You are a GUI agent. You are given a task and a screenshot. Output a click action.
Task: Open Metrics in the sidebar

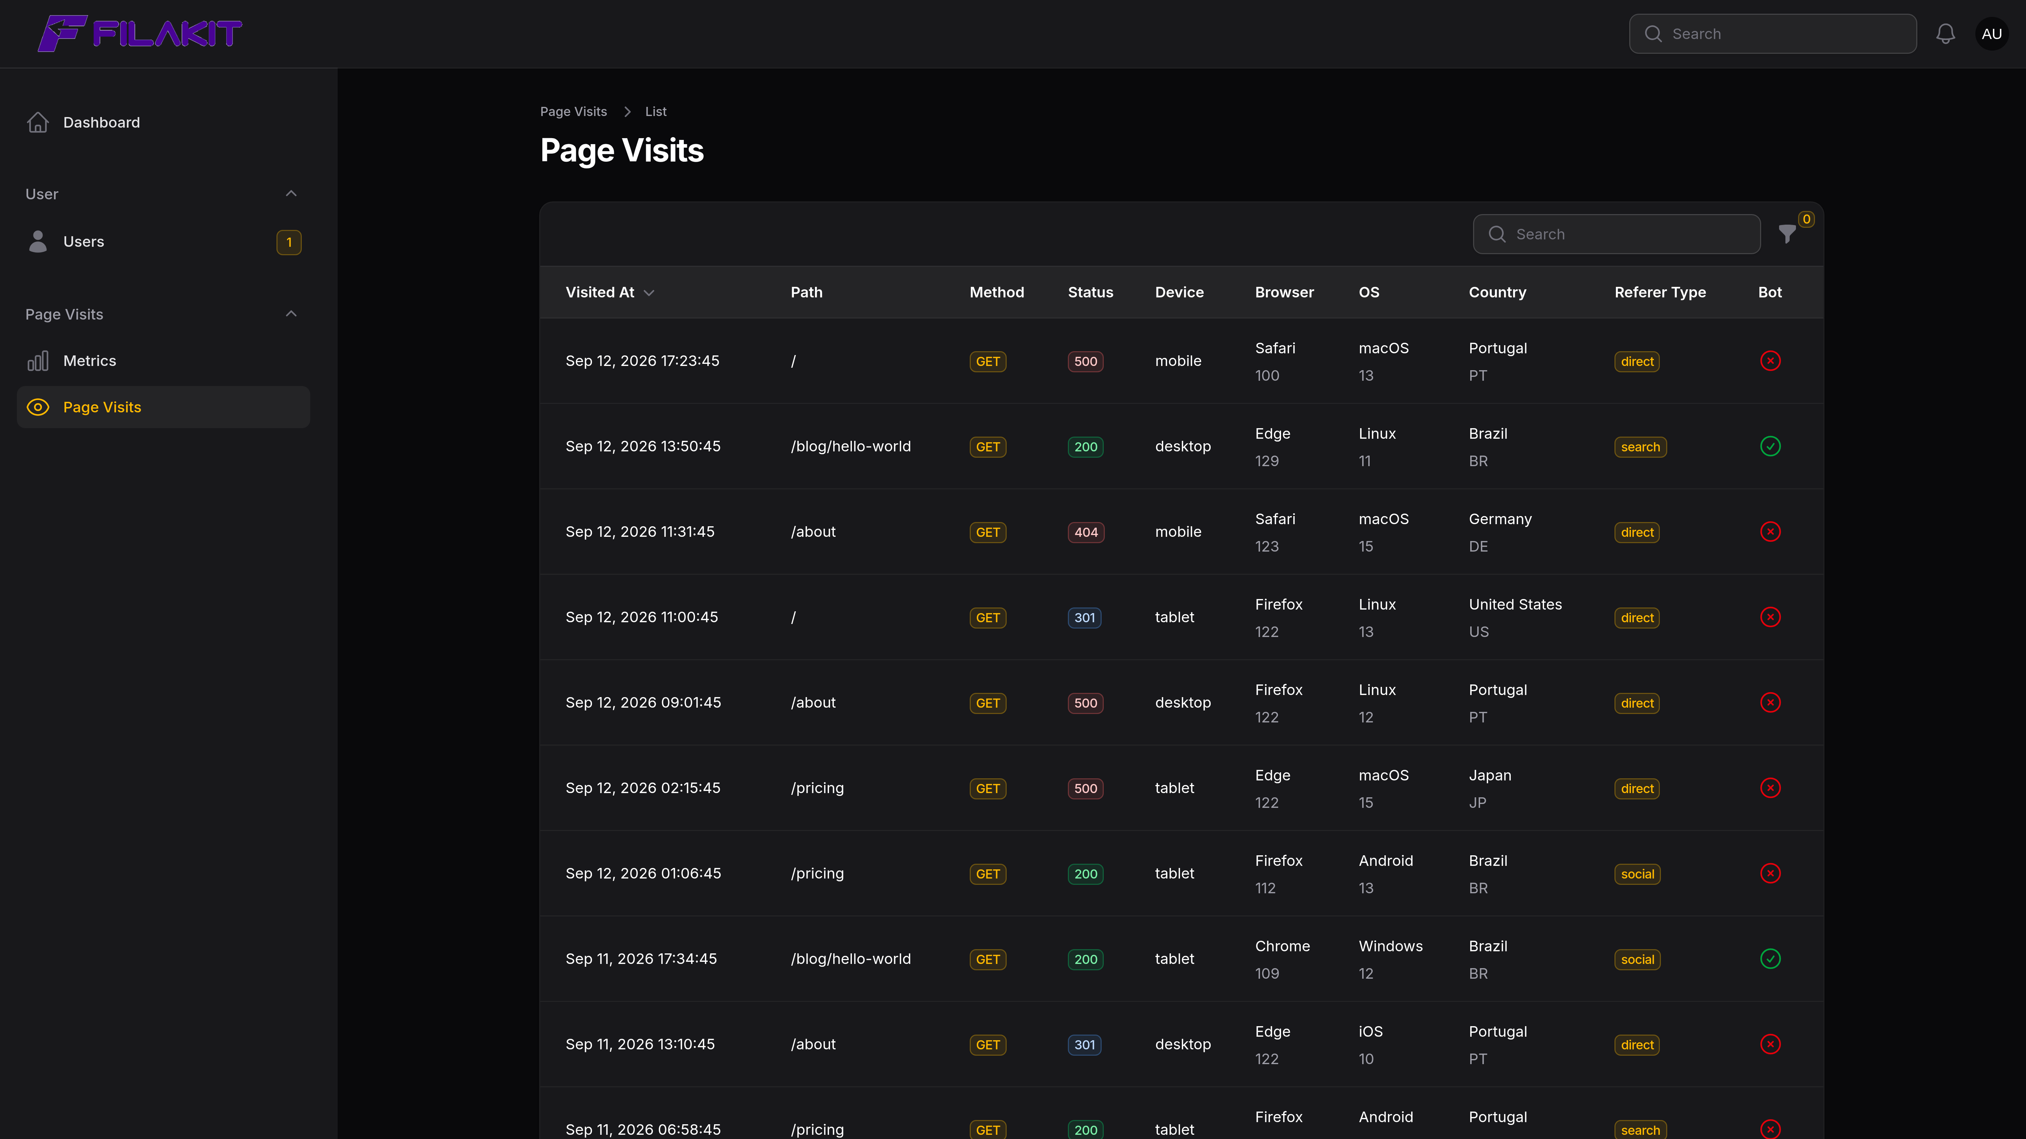pyautogui.click(x=164, y=361)
